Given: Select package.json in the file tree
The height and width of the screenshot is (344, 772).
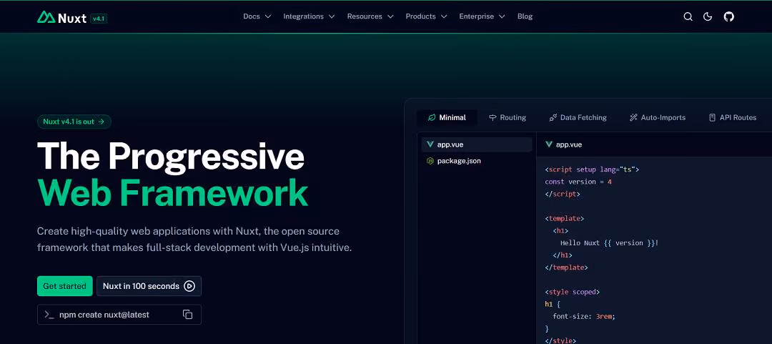Looking at the screenshot, I should coord(477,161).
